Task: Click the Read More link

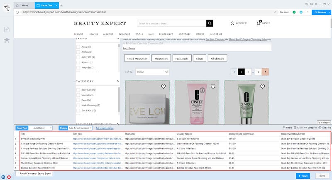Action: 129,48
